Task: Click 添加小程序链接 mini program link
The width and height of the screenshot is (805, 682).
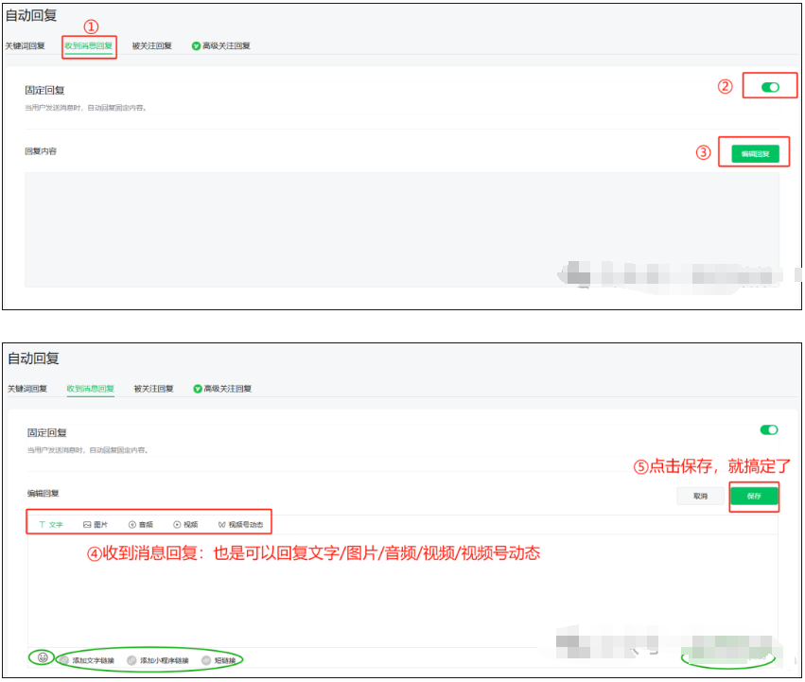Action: pyautogui.click(x=158, y=660)
